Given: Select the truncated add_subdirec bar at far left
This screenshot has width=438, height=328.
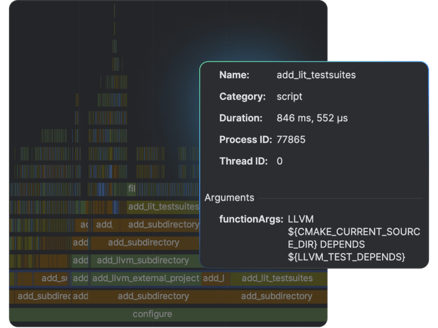Looking at the screenshot, I should click(x=43, y=296).
